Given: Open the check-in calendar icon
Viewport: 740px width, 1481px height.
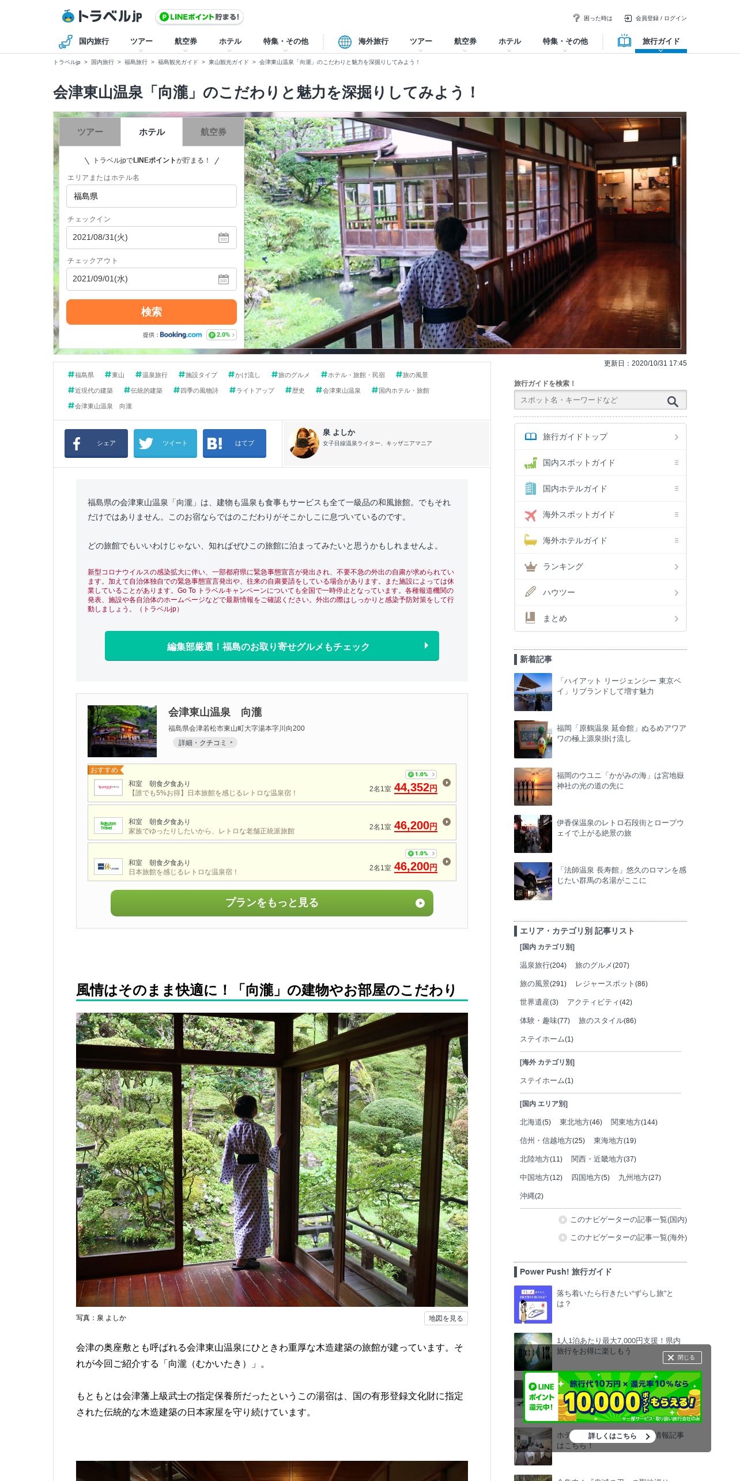Looking at the screenshot, I should coord(224,238).
